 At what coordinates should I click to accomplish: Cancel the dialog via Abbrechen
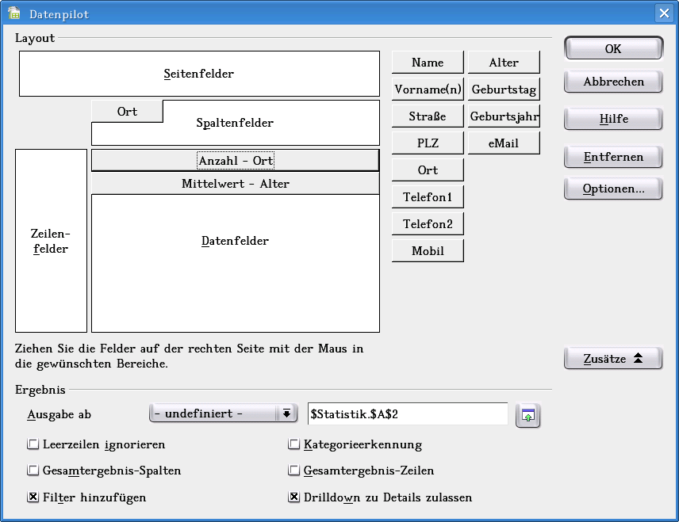tap(612, 82)
